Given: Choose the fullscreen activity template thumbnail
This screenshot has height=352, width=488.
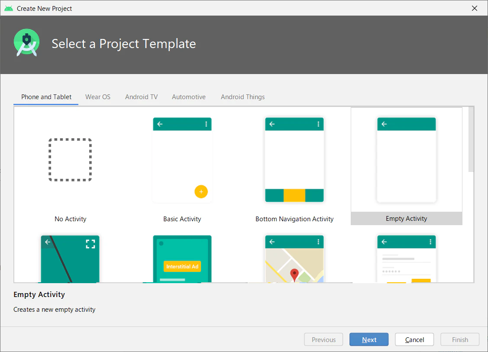Looking at the screenshot, I should click(70, 259).
